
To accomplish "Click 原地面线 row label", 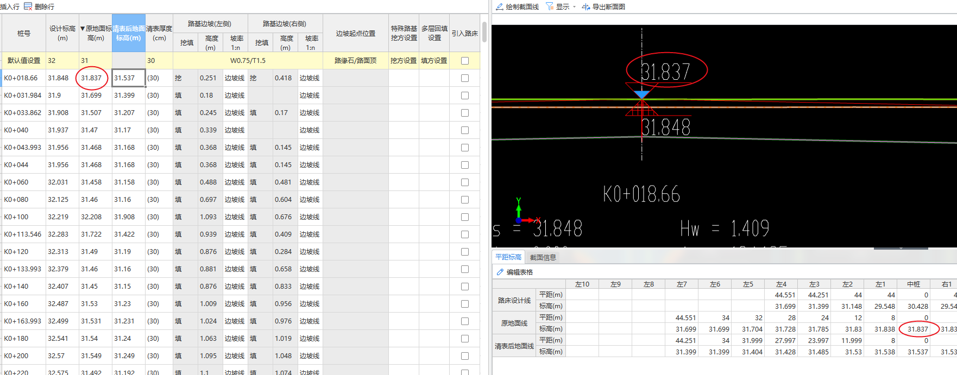I will pos(514,323).
